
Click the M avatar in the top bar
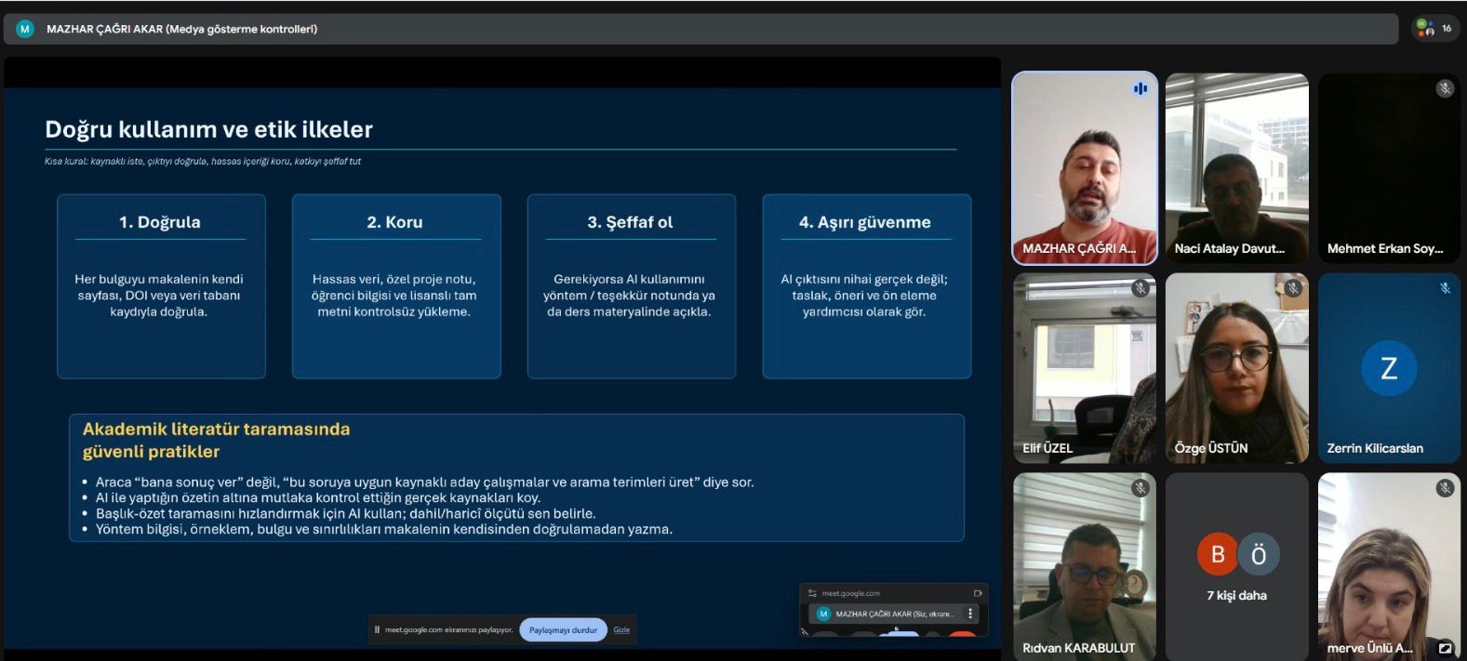(25, 29)
